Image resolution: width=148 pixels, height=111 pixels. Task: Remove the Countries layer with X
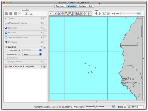coord(42,47)
